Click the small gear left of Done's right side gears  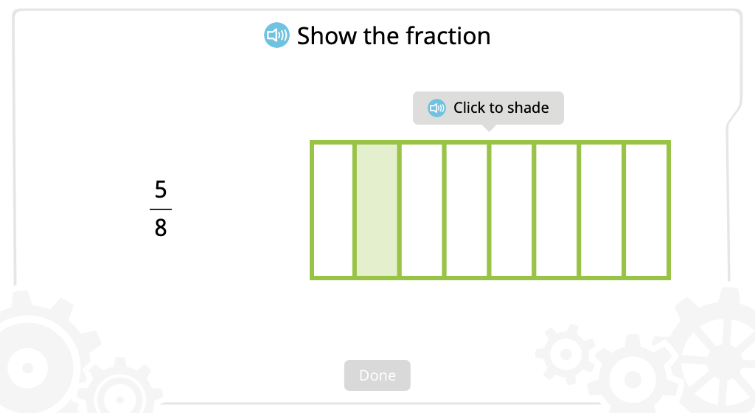click(566, 355)
